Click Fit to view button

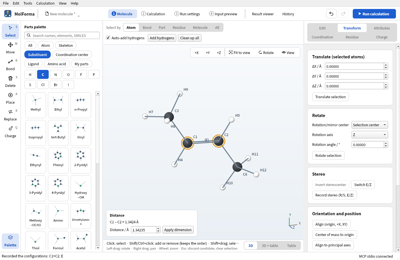239,53
